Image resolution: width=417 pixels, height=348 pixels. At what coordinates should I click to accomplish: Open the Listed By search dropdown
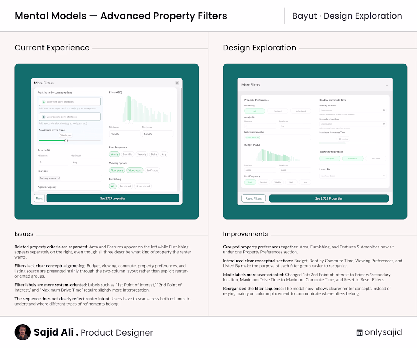click(353, 176)
